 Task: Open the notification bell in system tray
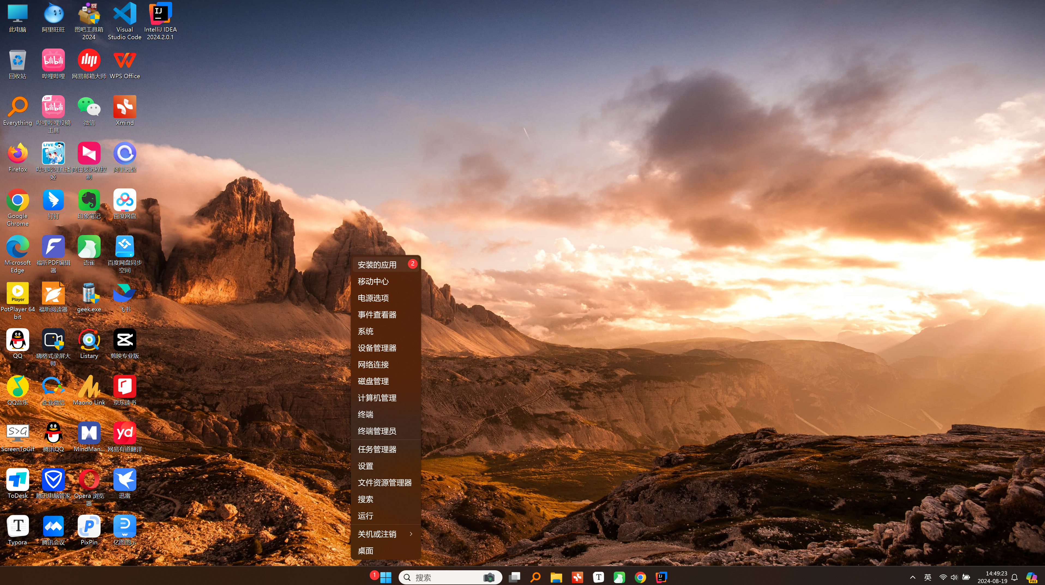[1014, 577]
